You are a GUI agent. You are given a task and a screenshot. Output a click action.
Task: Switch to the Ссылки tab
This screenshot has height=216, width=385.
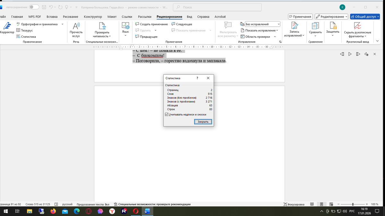(x=127, y=17)
